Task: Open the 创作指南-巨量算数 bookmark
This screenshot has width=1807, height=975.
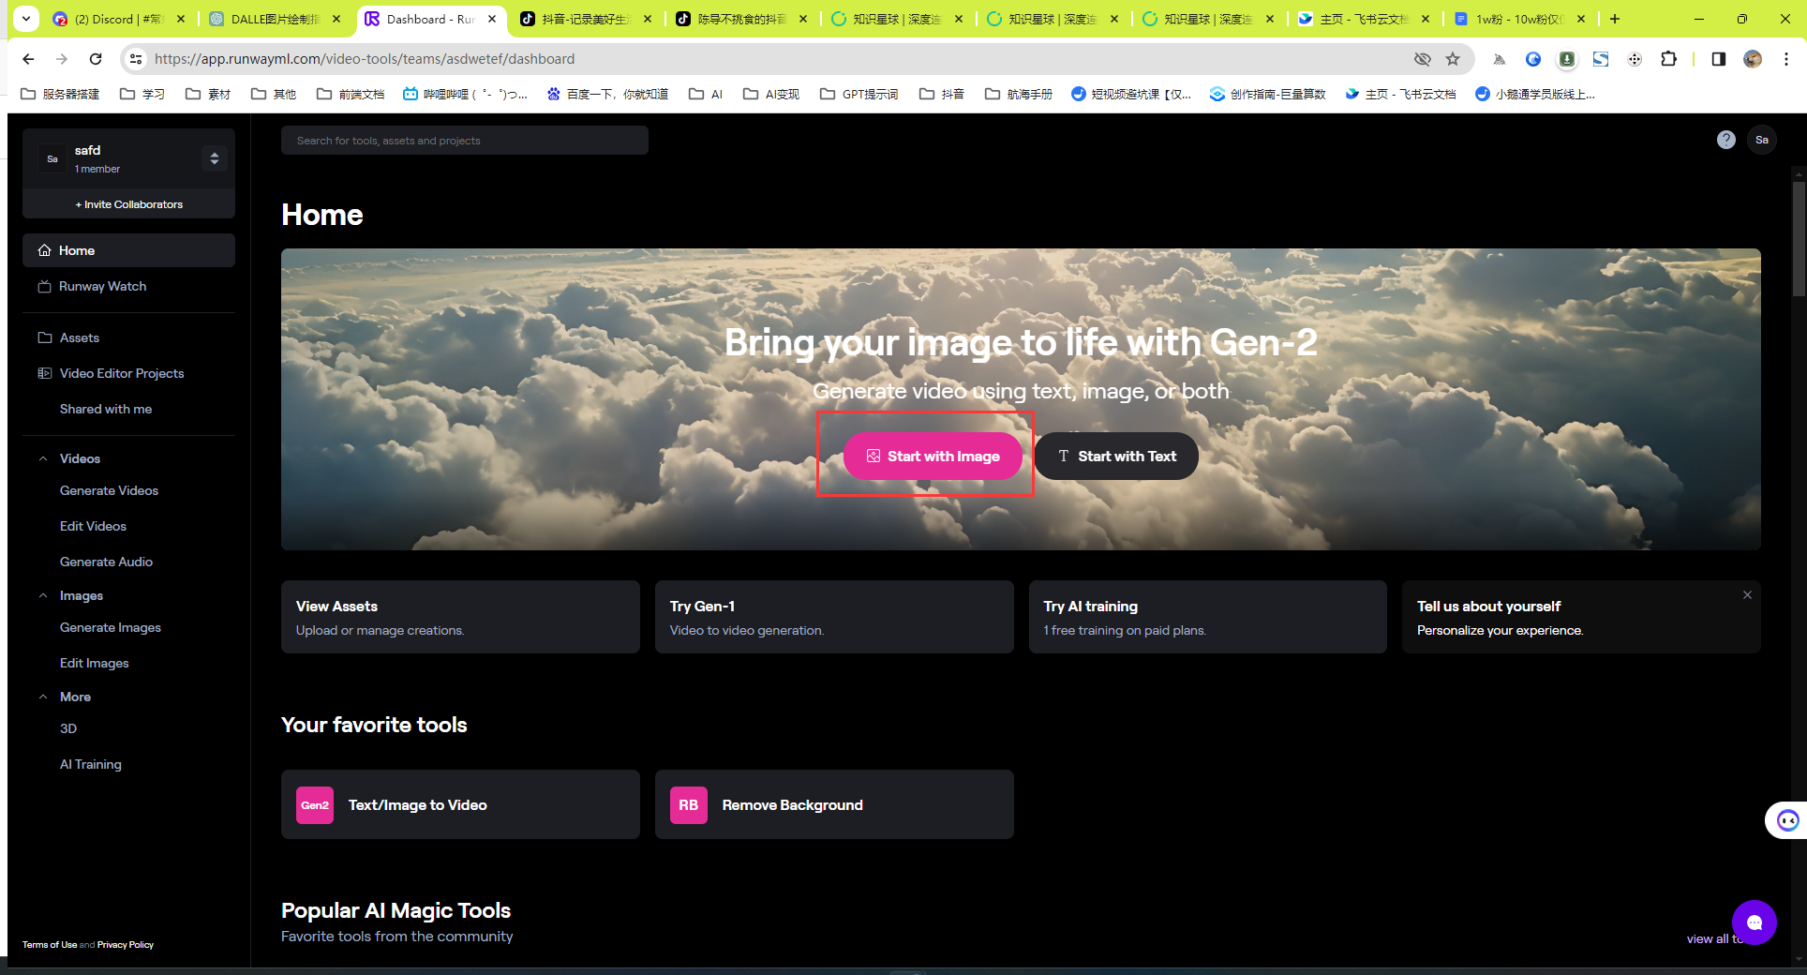Action: coord(1268,94)
